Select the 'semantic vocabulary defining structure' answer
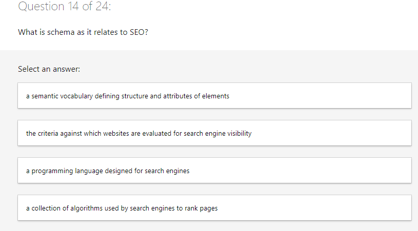 tap(128, 96)
